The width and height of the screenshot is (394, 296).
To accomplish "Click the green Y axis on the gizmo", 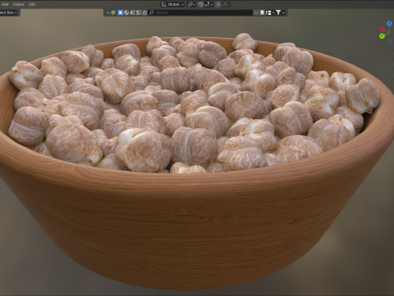I will pos(383,36).
